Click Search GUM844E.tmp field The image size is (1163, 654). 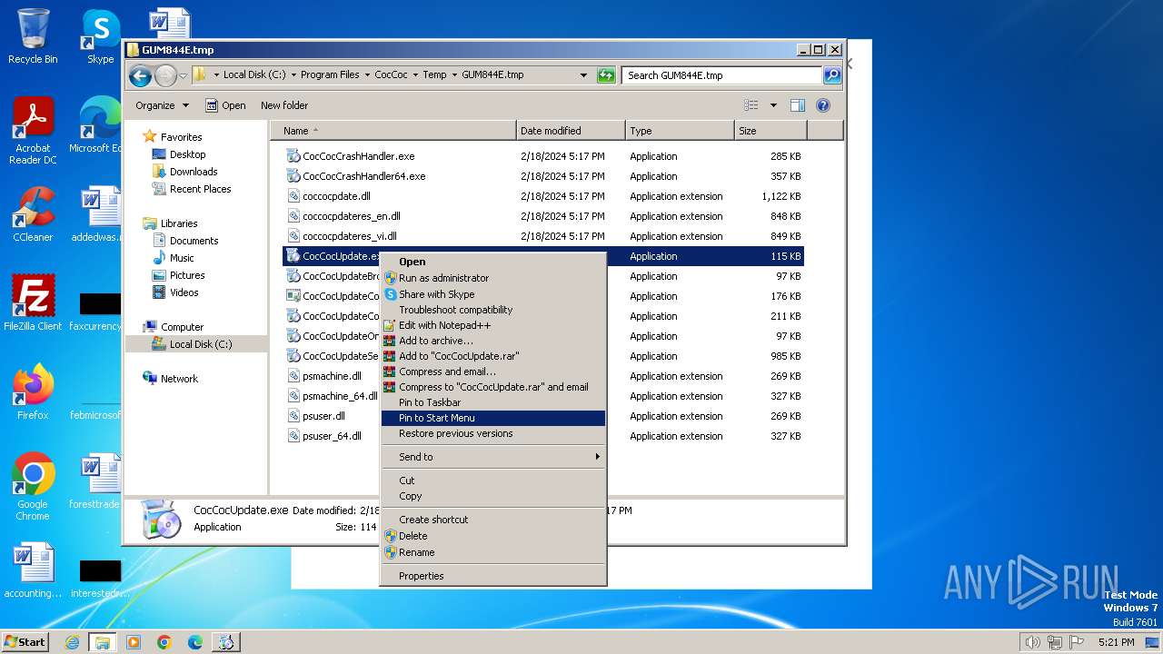click(722, 75)
